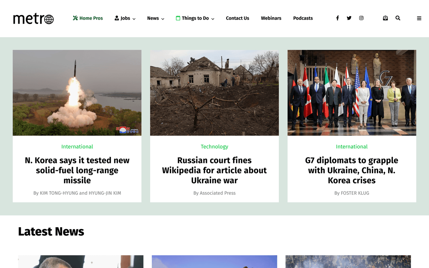
Task: Open the G7 diplomats group photo
Action: pyautogui.click(x=352, y=93)
